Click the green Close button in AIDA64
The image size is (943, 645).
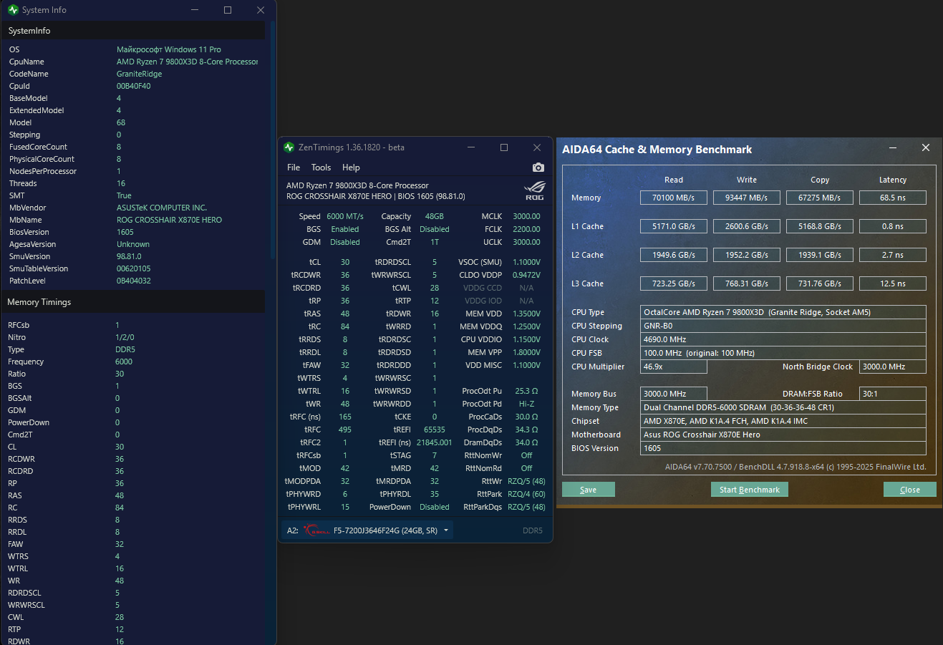pyautogui.click(x=910, y=490)
